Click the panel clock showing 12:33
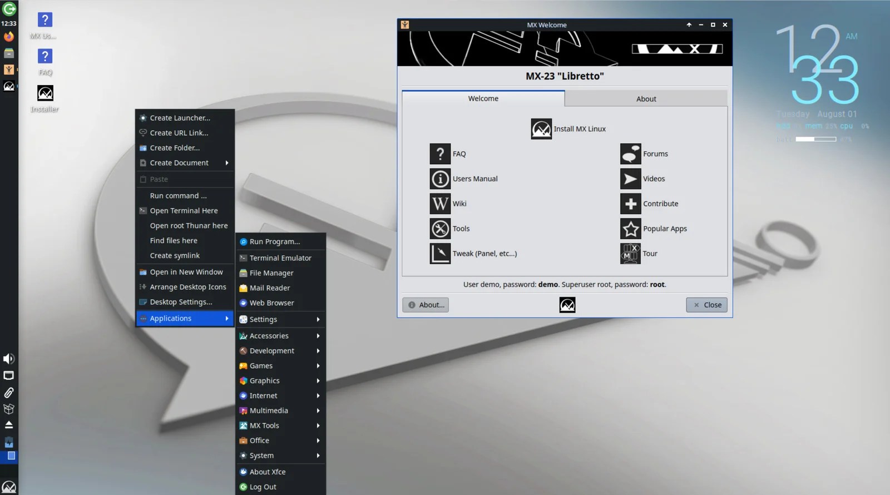This screenshot has height=495, width=890. [9, 23]
